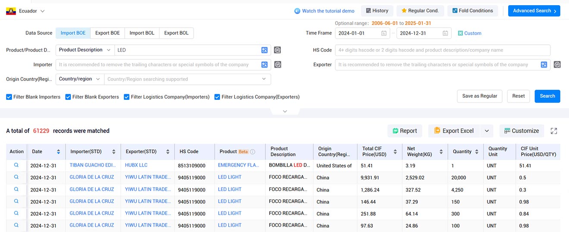This screenshot has width=569, height=232.
Task: Toggle Filter Blank Importers checkbox
Action: click(9, 97)
